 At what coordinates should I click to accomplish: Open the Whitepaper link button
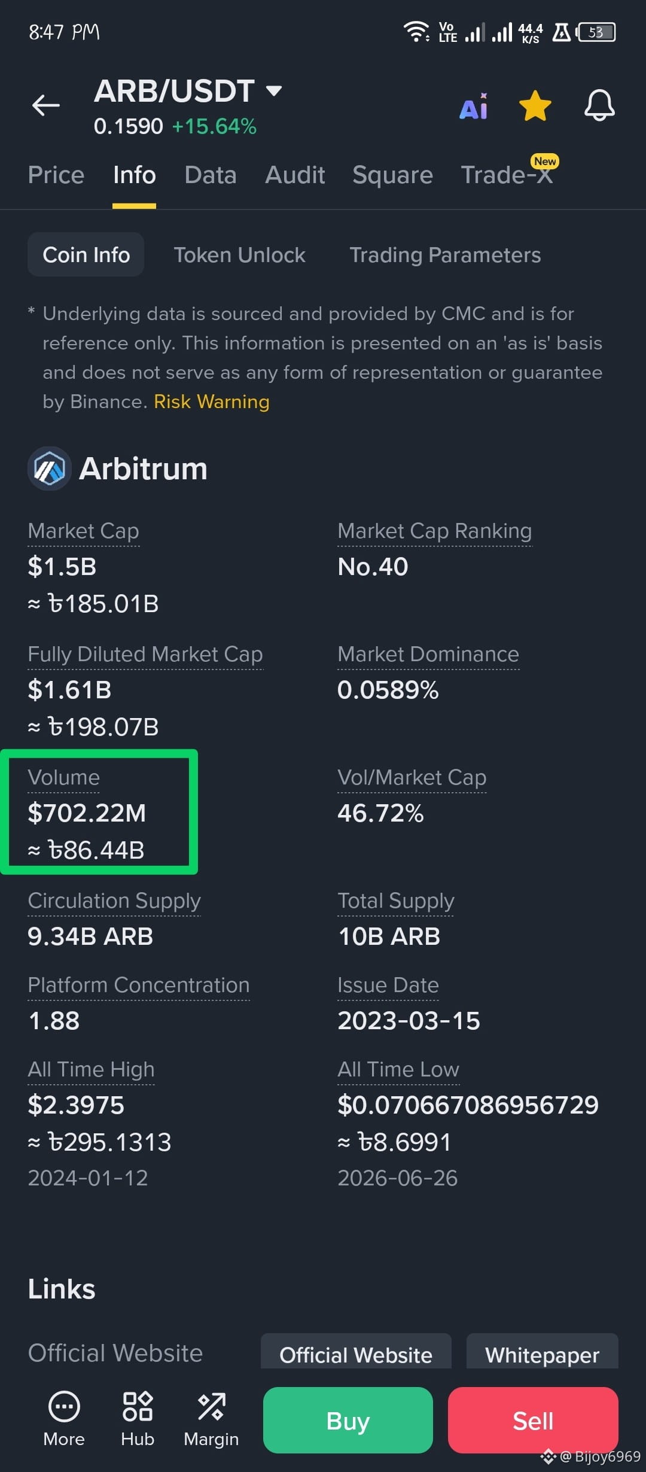click(542, 1354)
